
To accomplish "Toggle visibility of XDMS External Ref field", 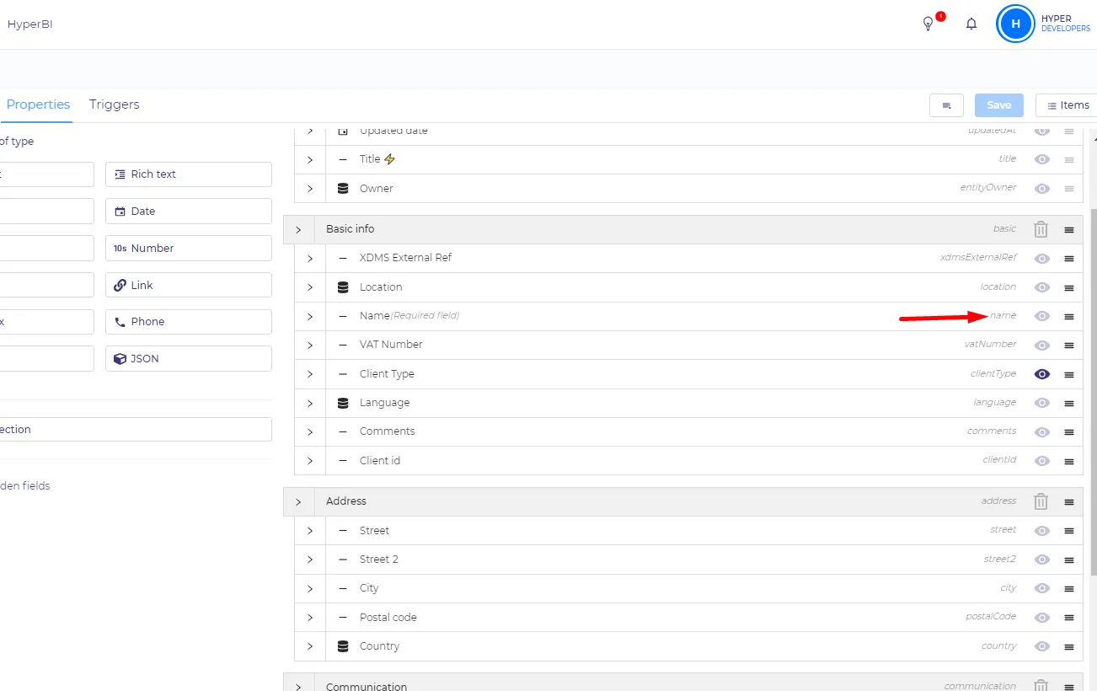I will pos(1042,258).
